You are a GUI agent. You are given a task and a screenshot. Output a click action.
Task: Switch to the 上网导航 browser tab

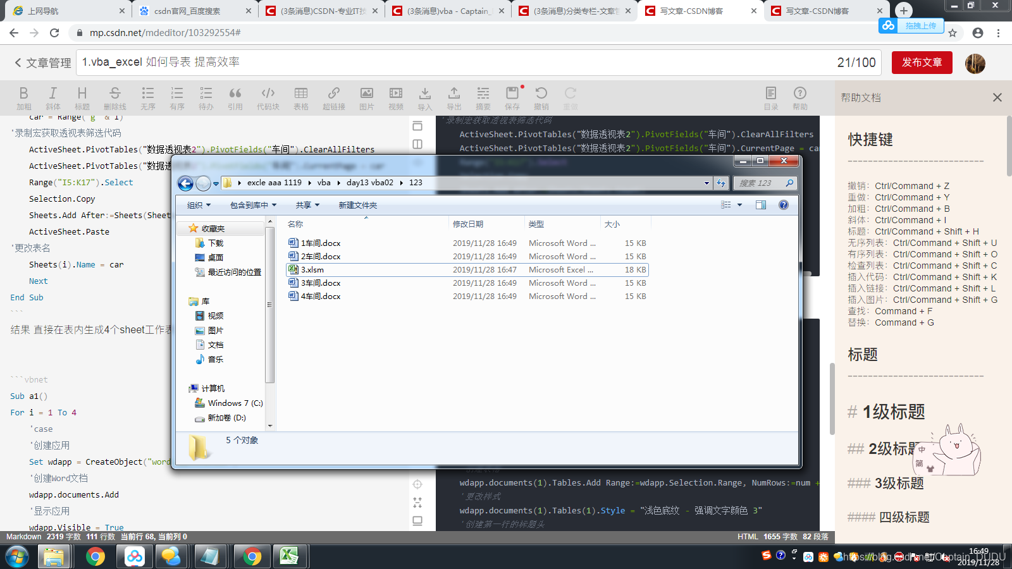pos(68,11)
